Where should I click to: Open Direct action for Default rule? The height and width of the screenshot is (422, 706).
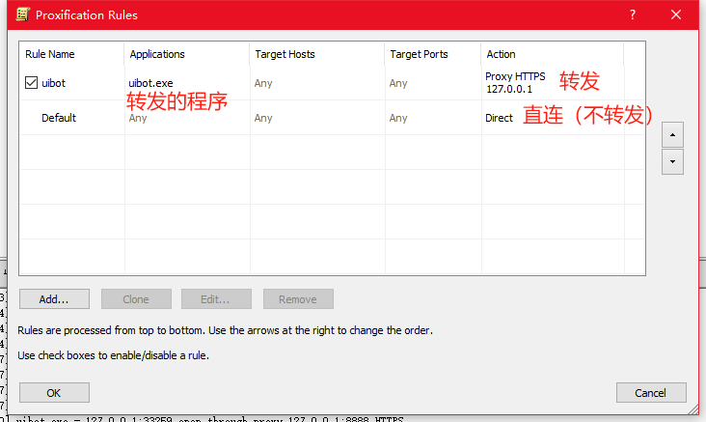[x=500, y=118]
